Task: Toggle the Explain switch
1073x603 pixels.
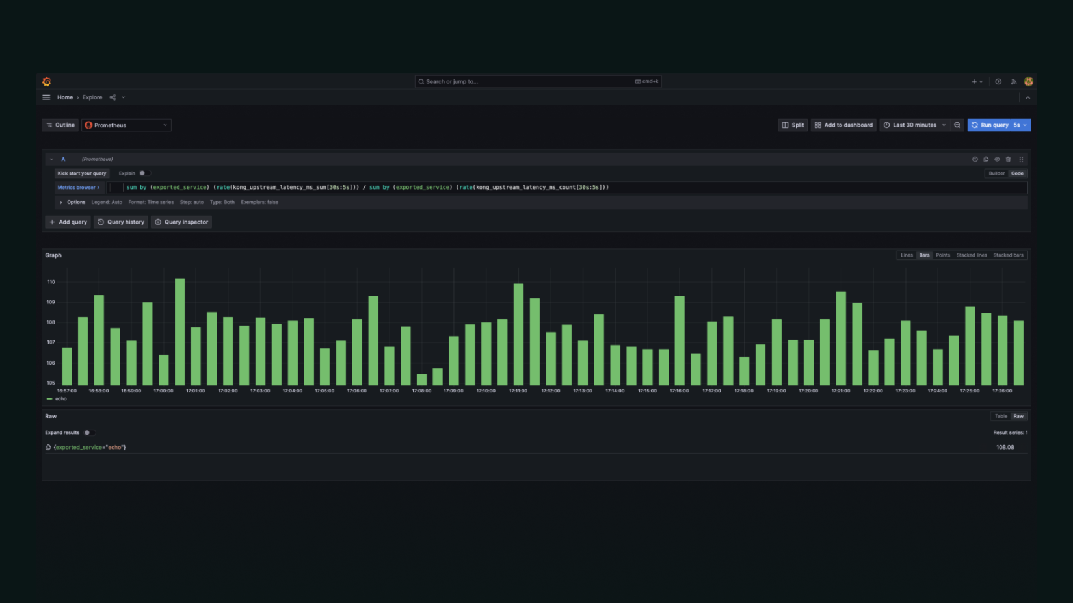Action: pyautogui.click(x=144, y=173)
